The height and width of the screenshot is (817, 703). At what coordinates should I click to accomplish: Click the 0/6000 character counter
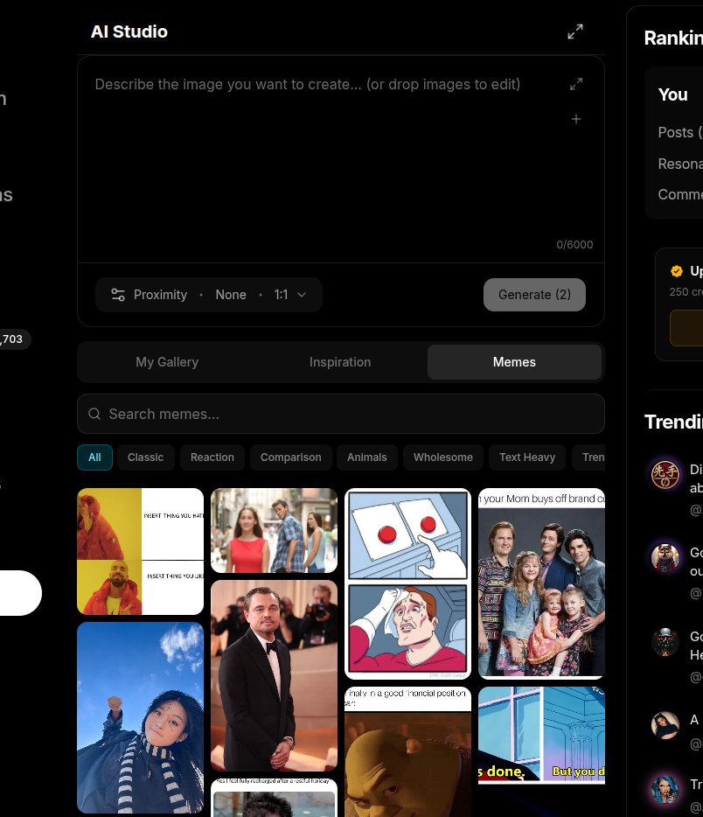[x=574, y=244]
